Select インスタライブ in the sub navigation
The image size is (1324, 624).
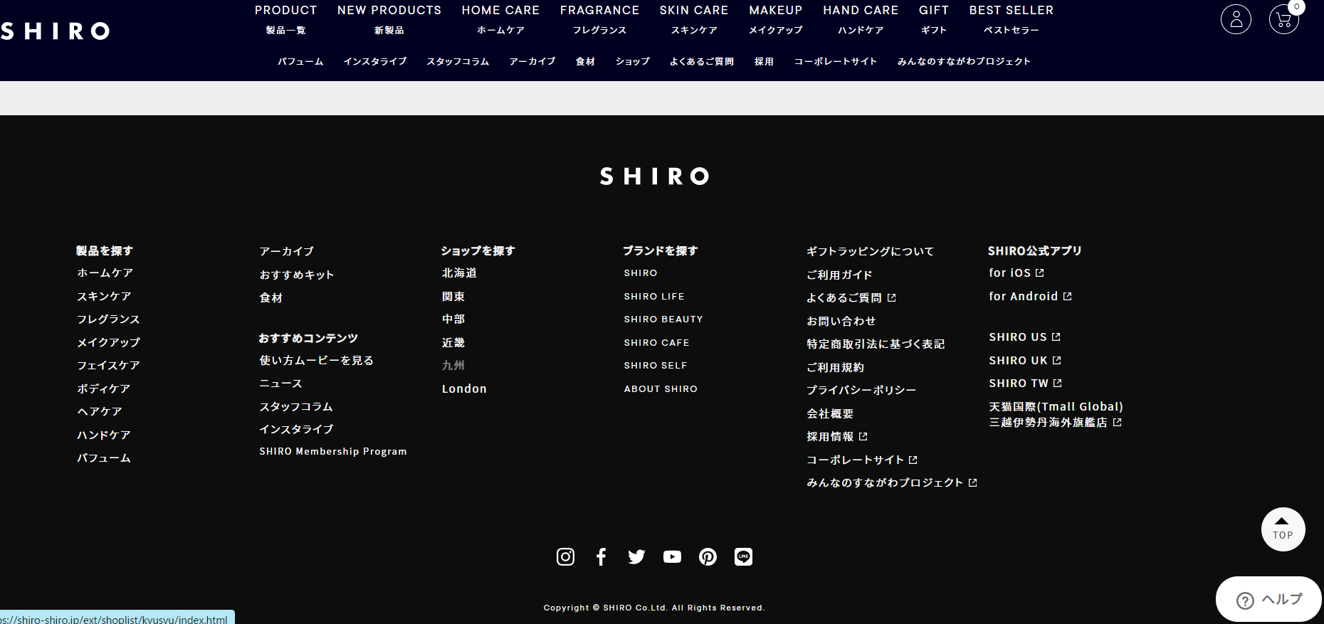375,61
